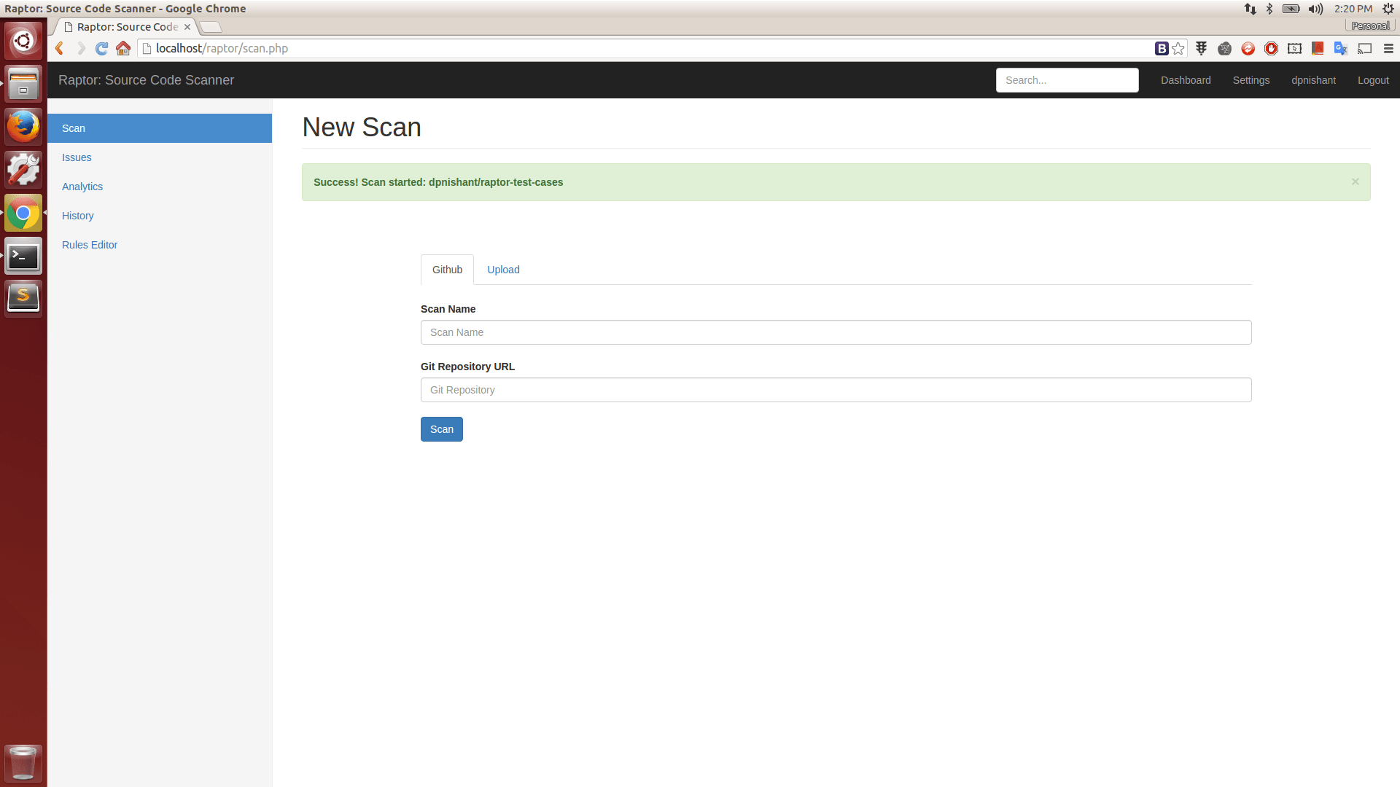
Task: Open the Adblock stop-hand extension icon
Action: coord(1271,49)
